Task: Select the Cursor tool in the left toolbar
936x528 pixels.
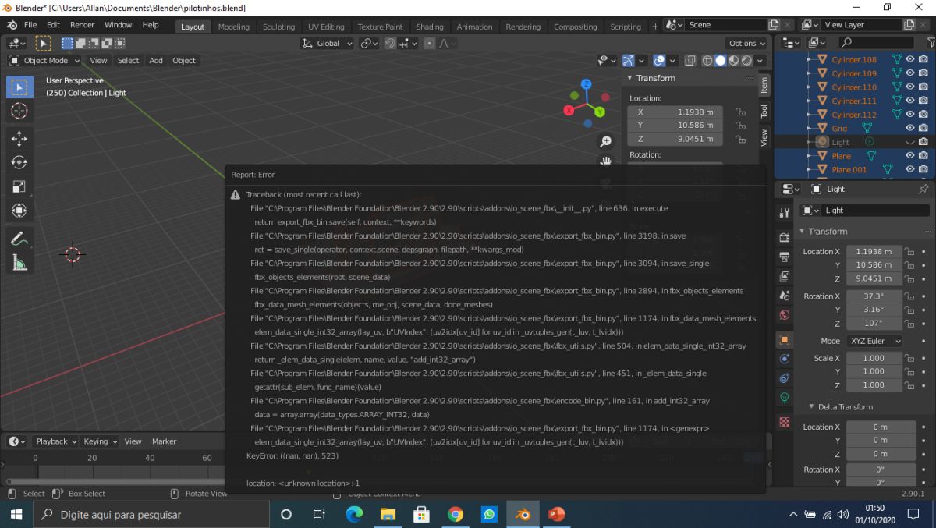Action: [20, 111]
